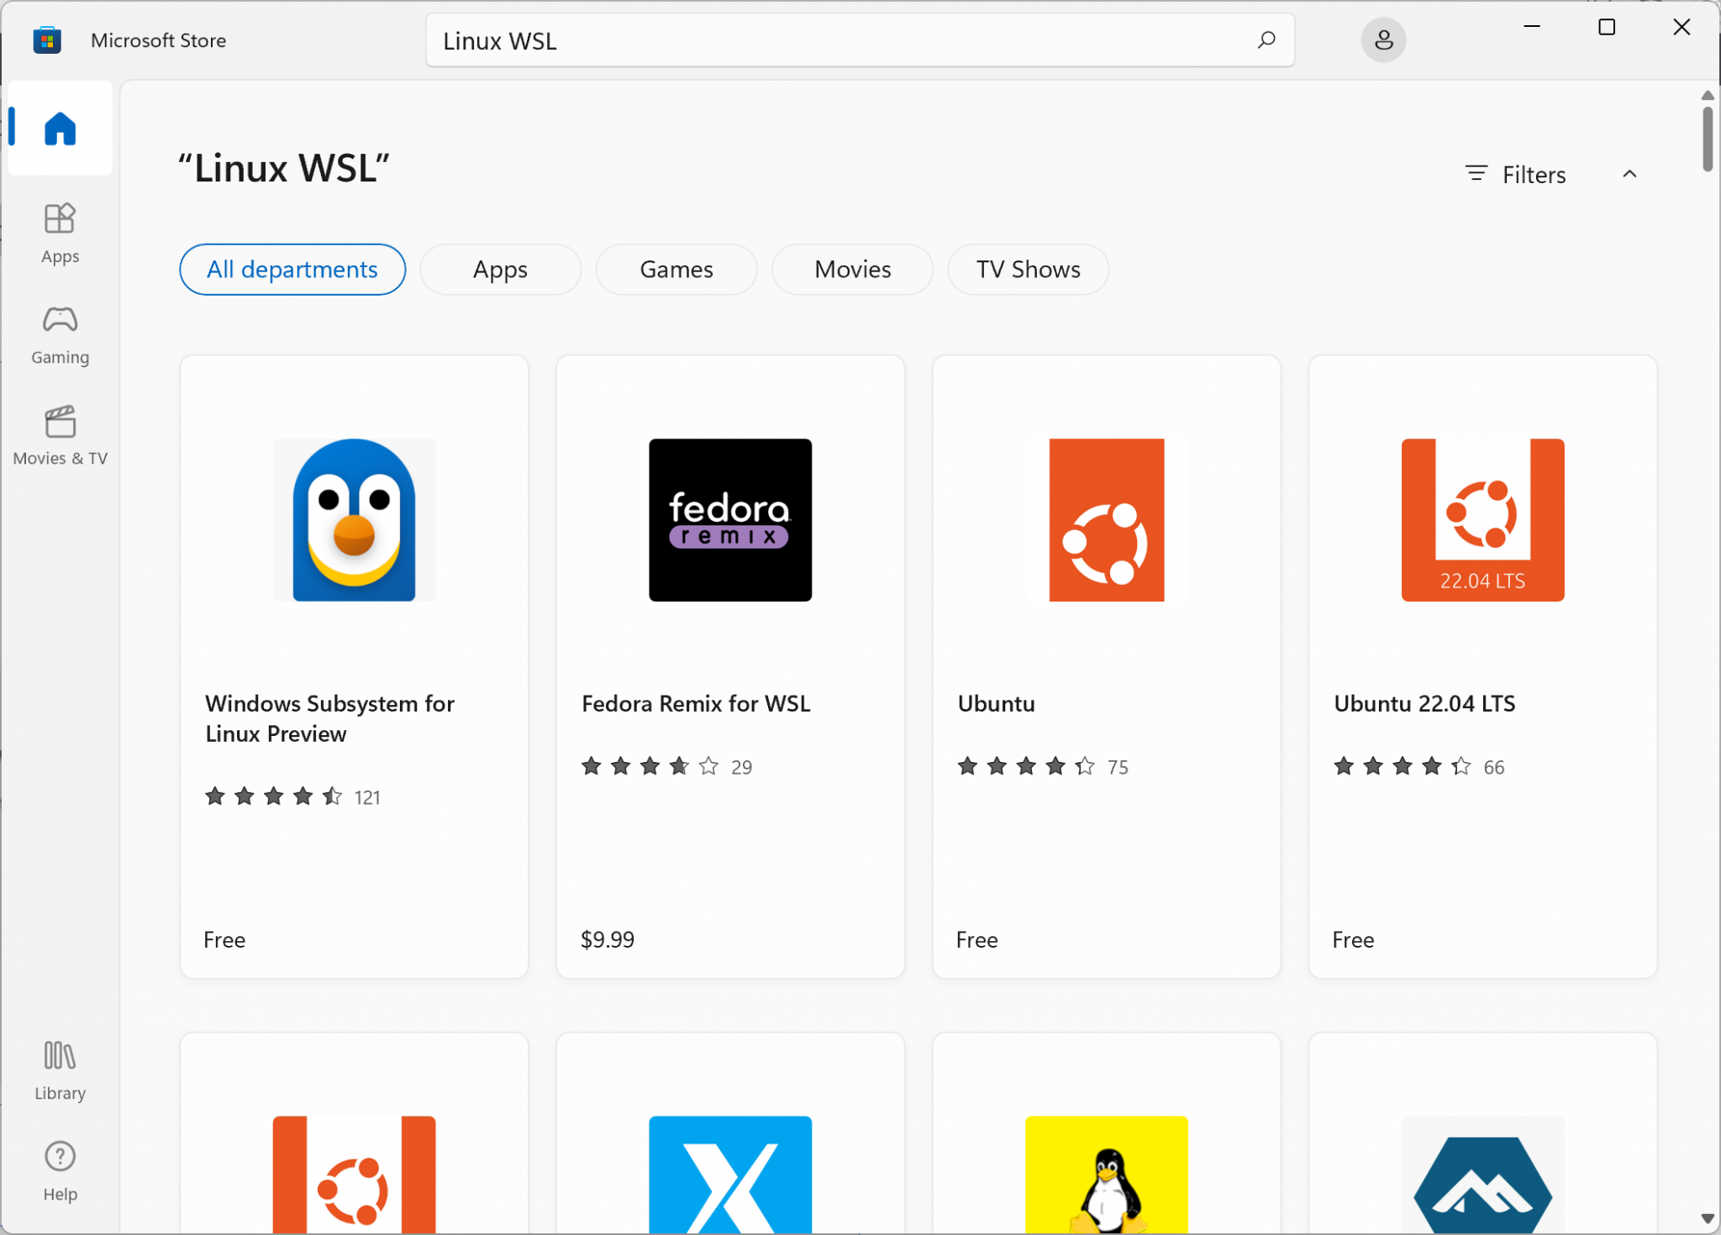
Task: Open the Ubuntu app title
Action: [x=996, y=703]
